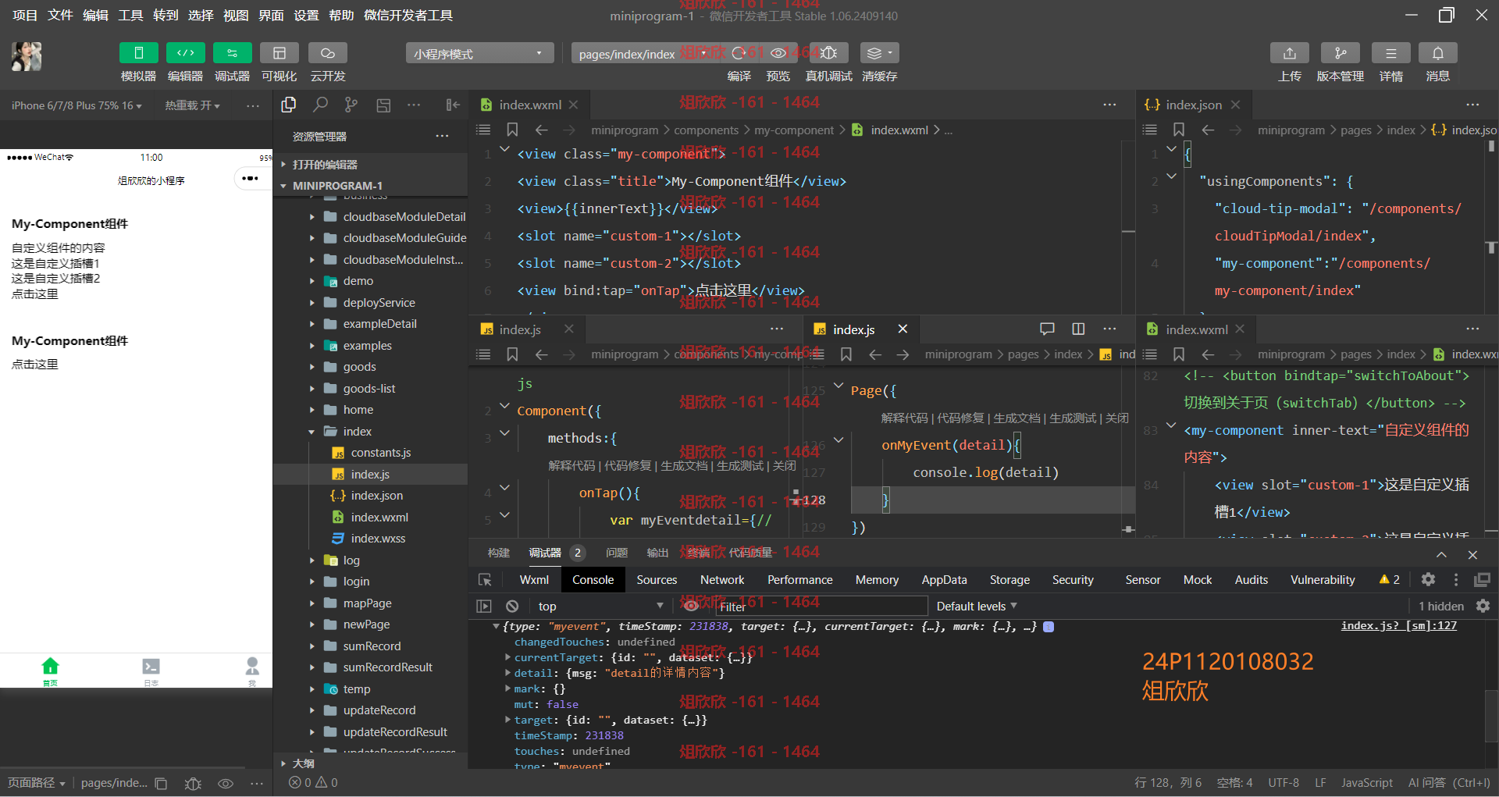This screenshot has height=797, width=1499.
Task: Open the search icon in sidebar
Action: (x=320, y=105)
